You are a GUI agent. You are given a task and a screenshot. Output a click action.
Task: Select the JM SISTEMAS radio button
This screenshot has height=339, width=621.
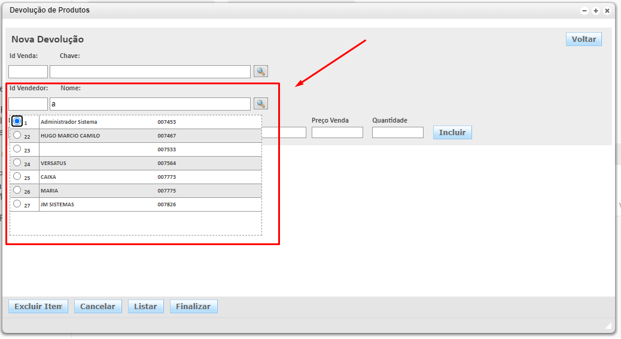17,204
